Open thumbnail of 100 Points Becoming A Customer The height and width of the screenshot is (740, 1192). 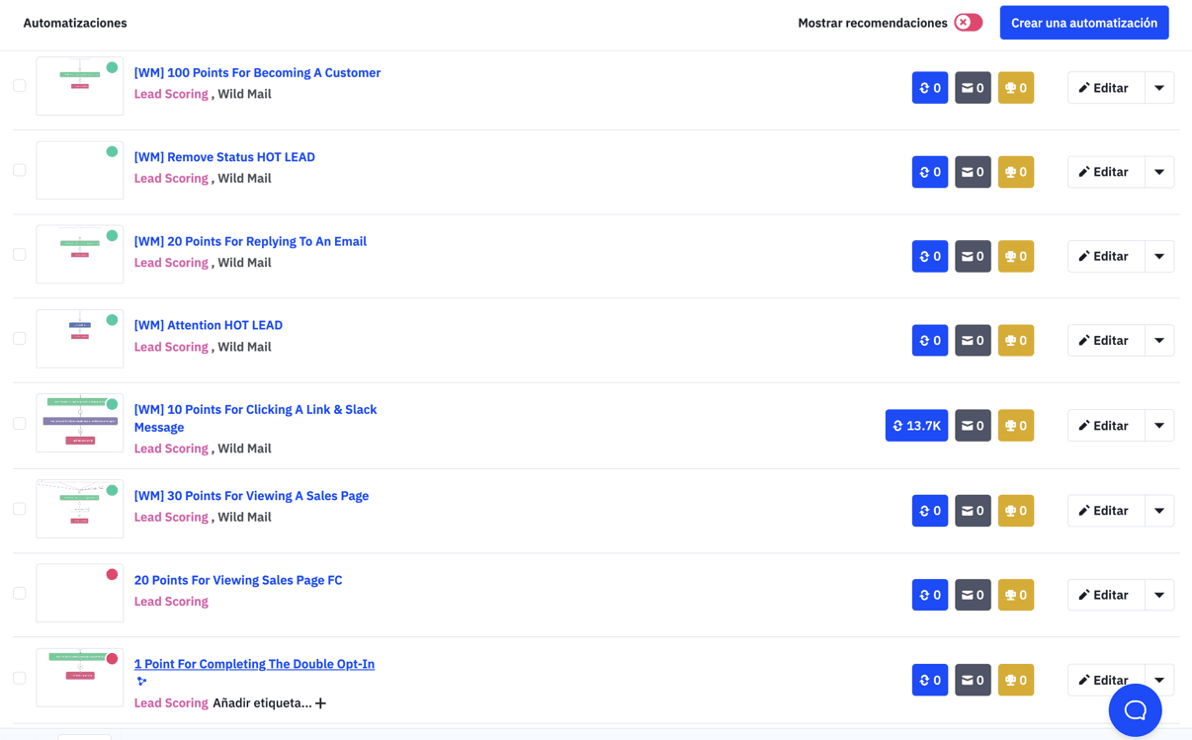[x=80, y=86]
